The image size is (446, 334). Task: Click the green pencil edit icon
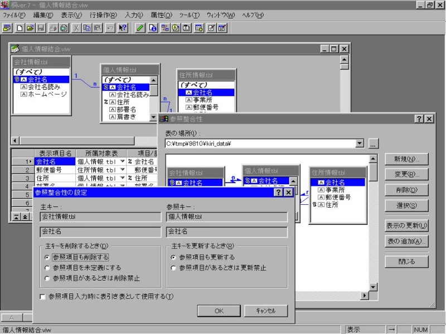140,27
